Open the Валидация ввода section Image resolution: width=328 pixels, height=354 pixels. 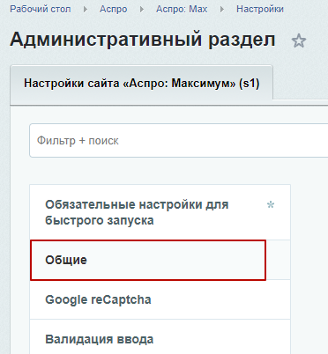[160, 337]
